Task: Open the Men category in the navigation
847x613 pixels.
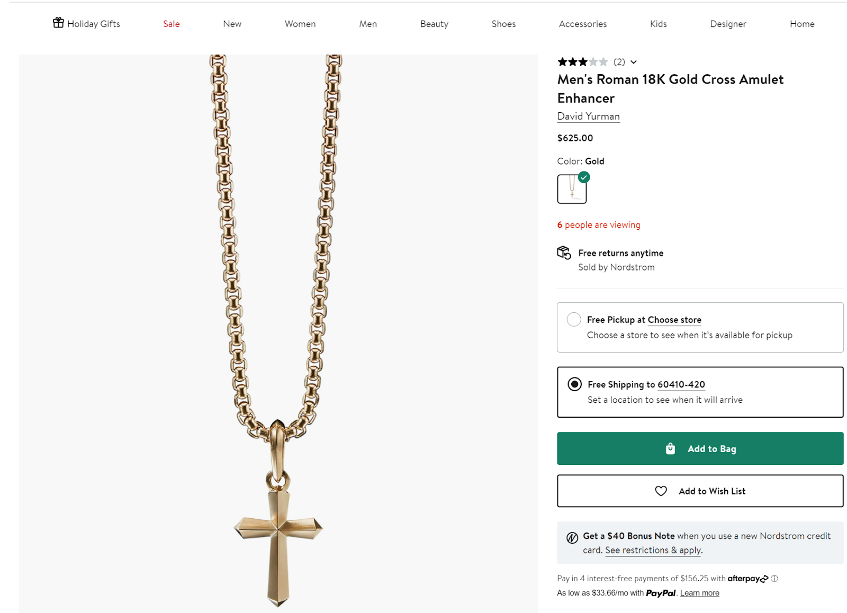Action: [x=368, y=24]
